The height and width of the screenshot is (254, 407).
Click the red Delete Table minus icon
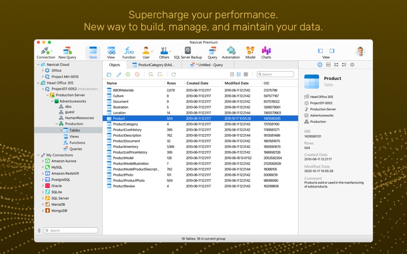pos(137,75)
